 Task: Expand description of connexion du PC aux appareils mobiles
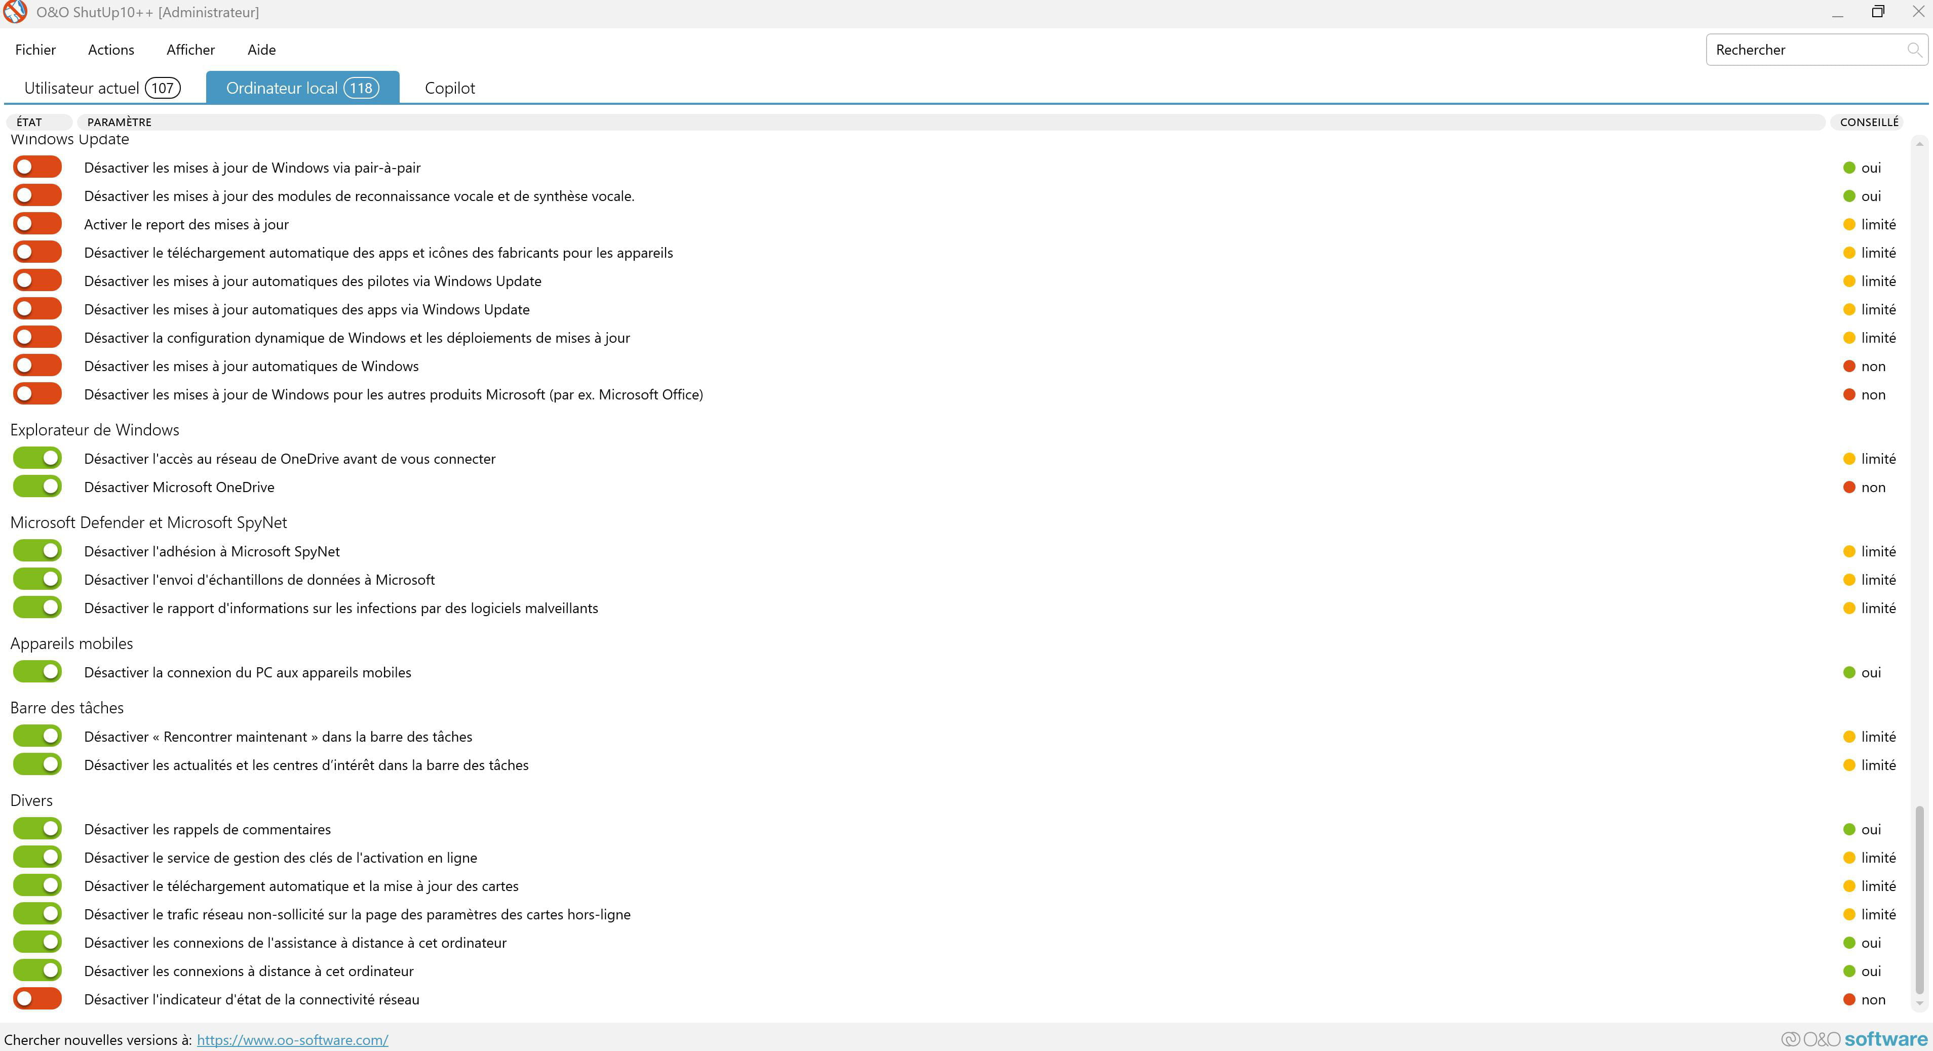pyautogui.click(x=248, y=673)
